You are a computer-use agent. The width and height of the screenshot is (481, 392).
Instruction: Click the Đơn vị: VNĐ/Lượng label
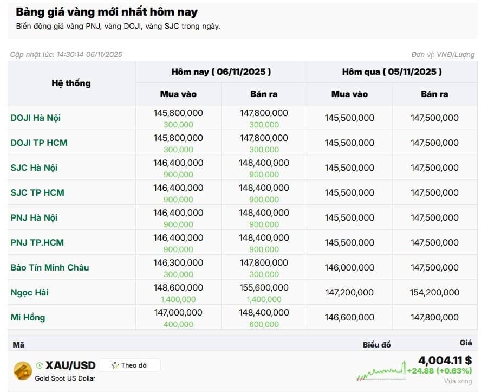(443, 55)
